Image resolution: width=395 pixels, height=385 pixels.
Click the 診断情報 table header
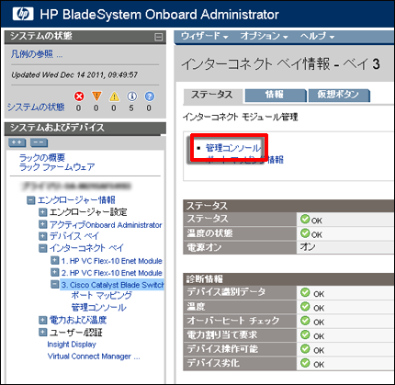click(288, 279)
